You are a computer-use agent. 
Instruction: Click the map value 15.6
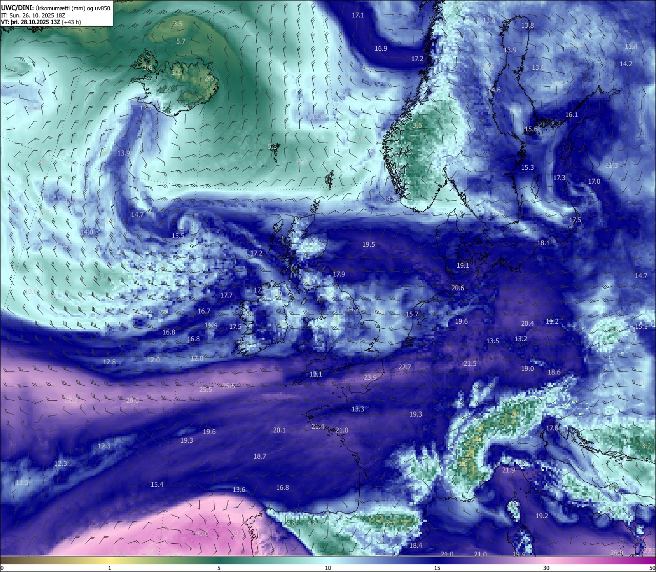point(530,129)
